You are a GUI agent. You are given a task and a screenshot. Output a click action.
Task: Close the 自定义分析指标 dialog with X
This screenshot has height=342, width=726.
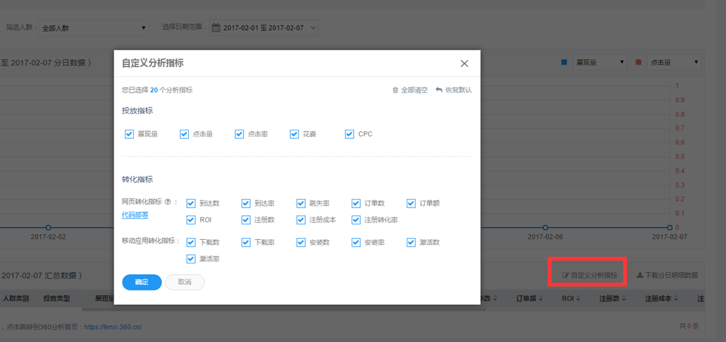[x=464, y=63]
